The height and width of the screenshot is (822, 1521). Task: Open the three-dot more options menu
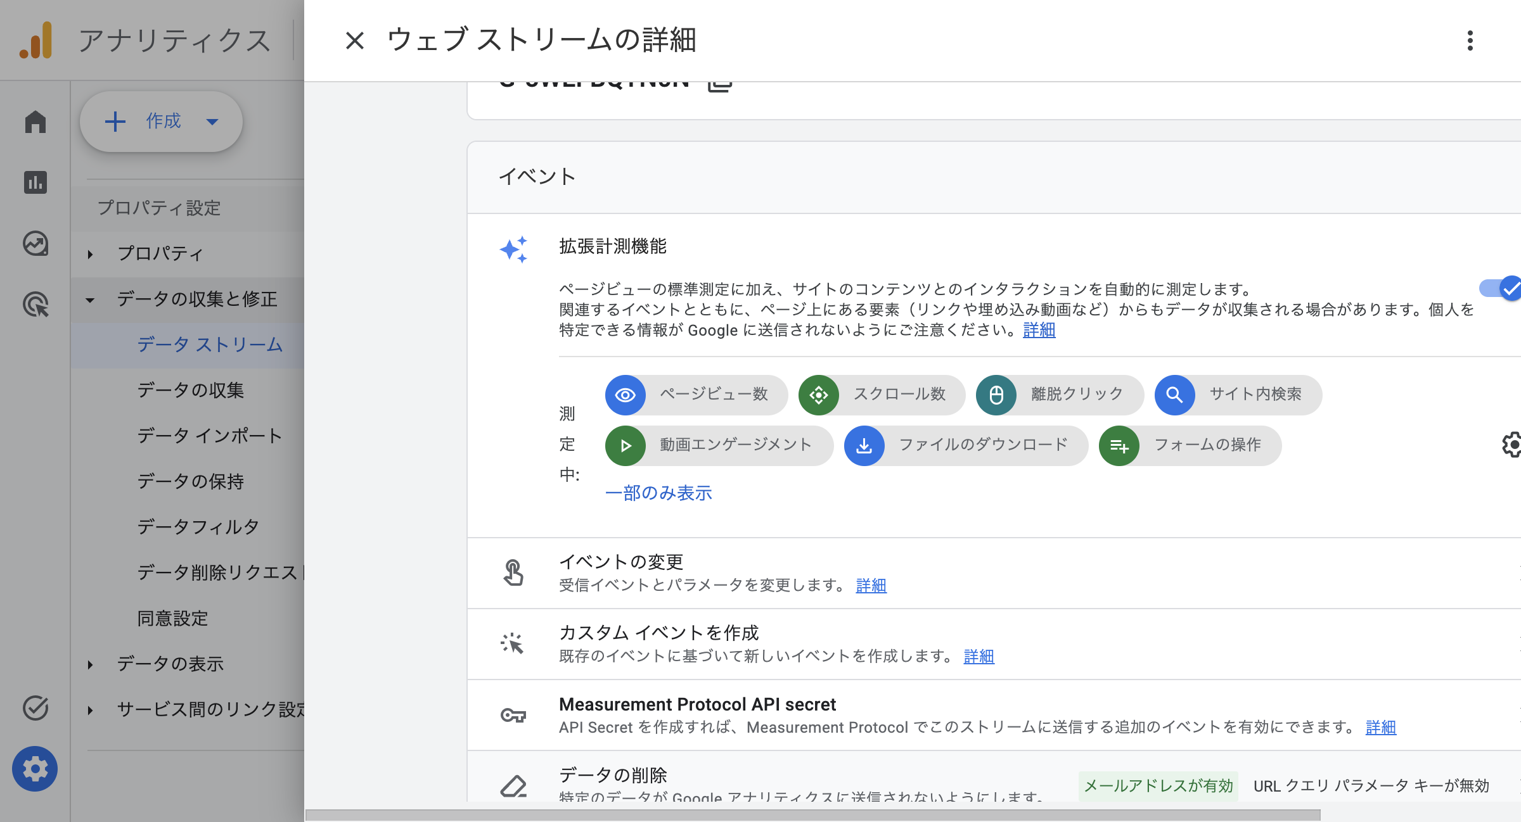pyautogui.click(x=1470, y=41)
